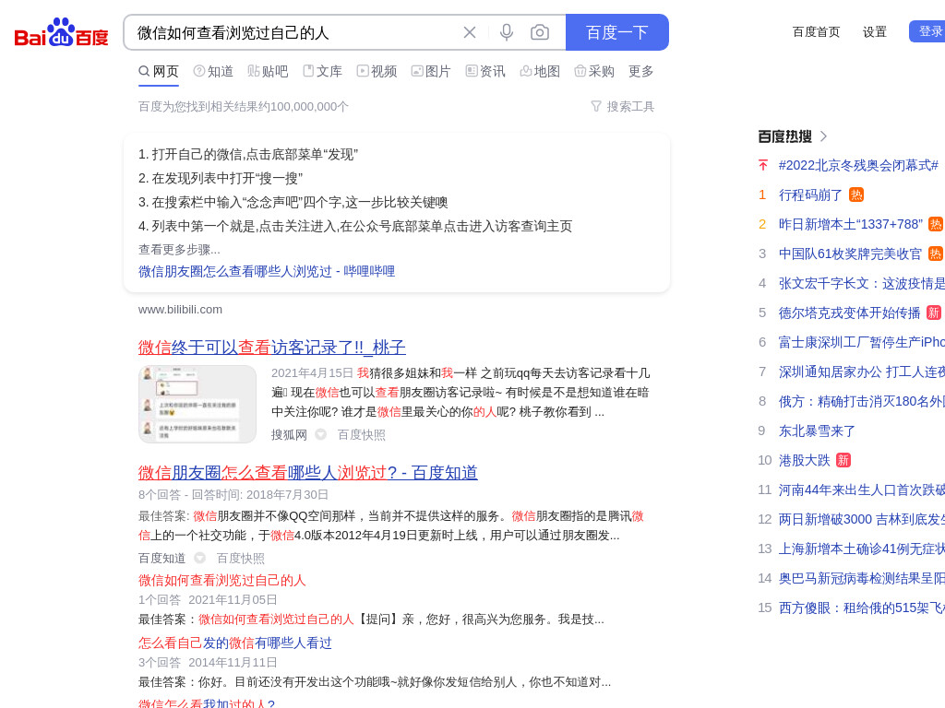
Task: Open 百度快照 for the 百度知道 result
Action: pyautogui.click(x=241, y=558)
